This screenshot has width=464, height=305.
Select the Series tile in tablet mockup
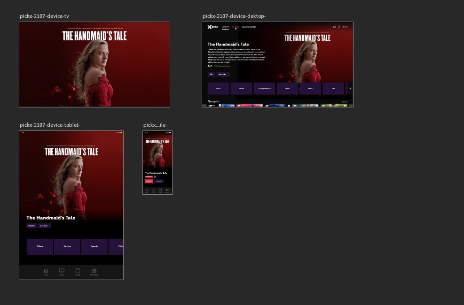[67, 246]
